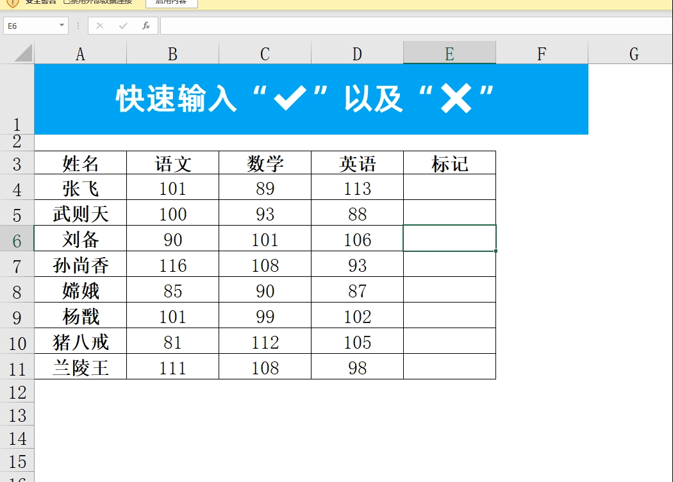Select the 英语 header cell
This screenshot has height=482, width=673.
356,163
